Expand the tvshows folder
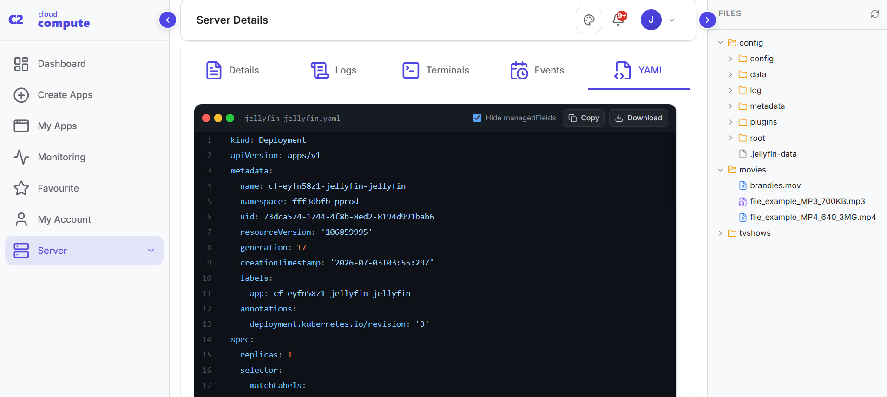Screen dimensions: 887x397 (720, 233)
